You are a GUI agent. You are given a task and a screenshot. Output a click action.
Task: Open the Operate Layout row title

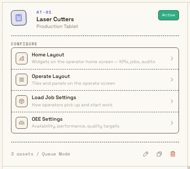coord(51,76)
